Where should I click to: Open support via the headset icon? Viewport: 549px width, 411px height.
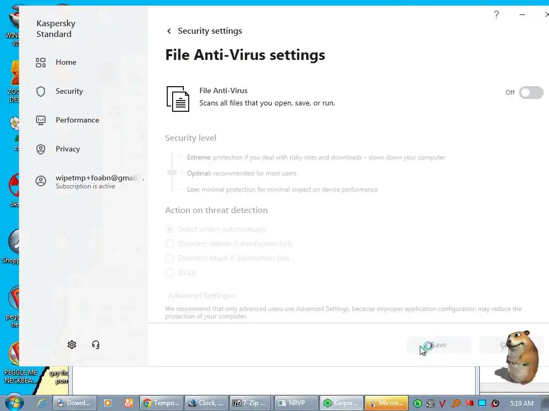click(95, 345)
